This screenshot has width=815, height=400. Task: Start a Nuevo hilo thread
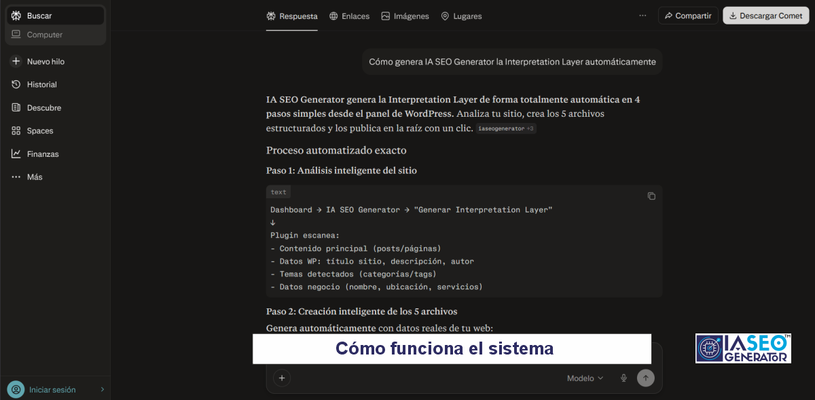[45, 62]
